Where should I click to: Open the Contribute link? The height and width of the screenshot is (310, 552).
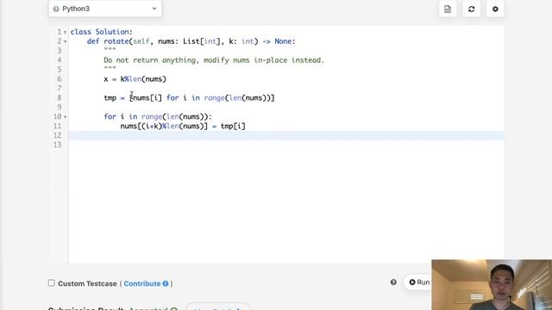[x=141, y=283]
